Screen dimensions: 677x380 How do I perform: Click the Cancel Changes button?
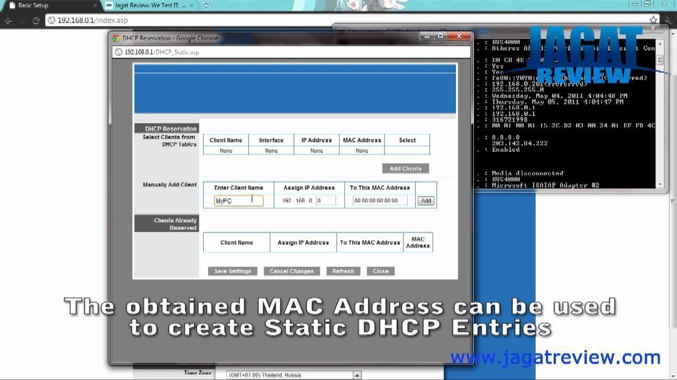point(291,271)
